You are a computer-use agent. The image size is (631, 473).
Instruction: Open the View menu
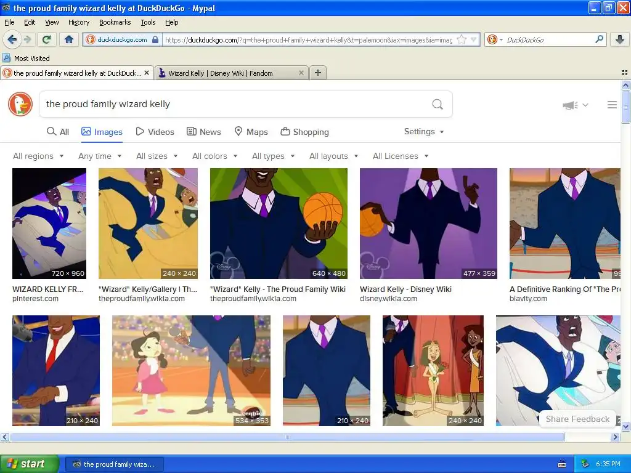(x=52, y=22)
